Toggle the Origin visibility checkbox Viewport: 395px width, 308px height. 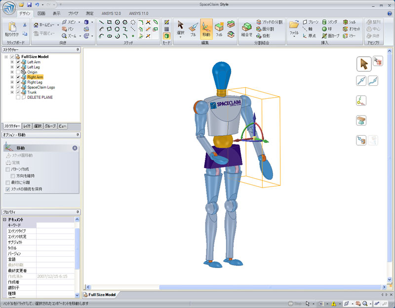click(18, 72)
